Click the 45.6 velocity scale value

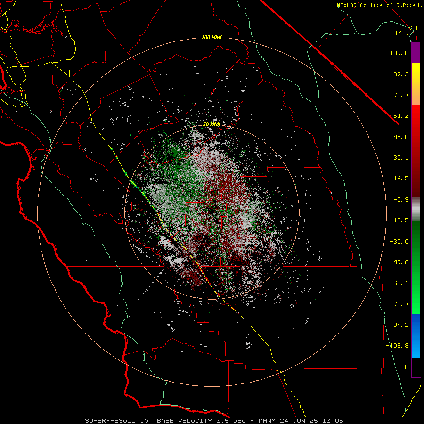(401, 137)
